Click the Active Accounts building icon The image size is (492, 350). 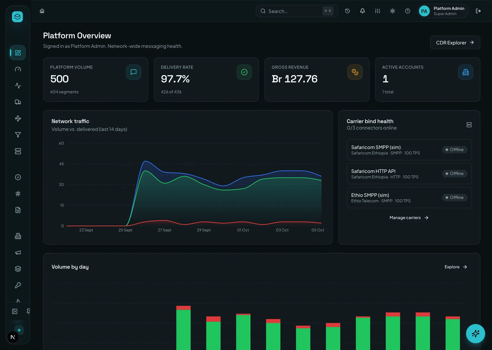tap(466, 72)
